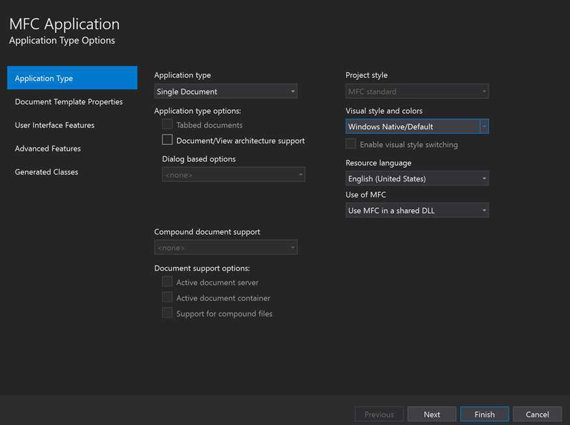Select the Application Type page
The width and height of the screenshot is (570, 425).
[x=72, y=78]
